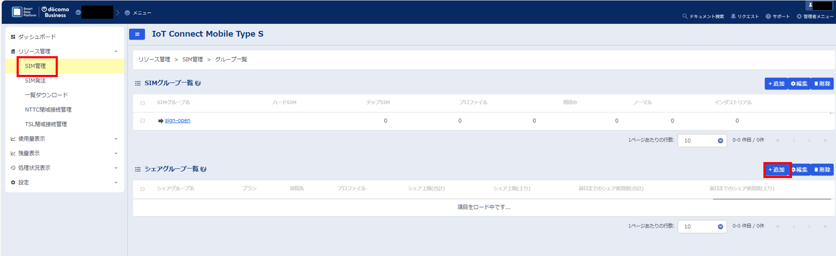Screen dimensions: 836x256
Task: Click the docomo Business logo
Action: (x=55, y=12)
